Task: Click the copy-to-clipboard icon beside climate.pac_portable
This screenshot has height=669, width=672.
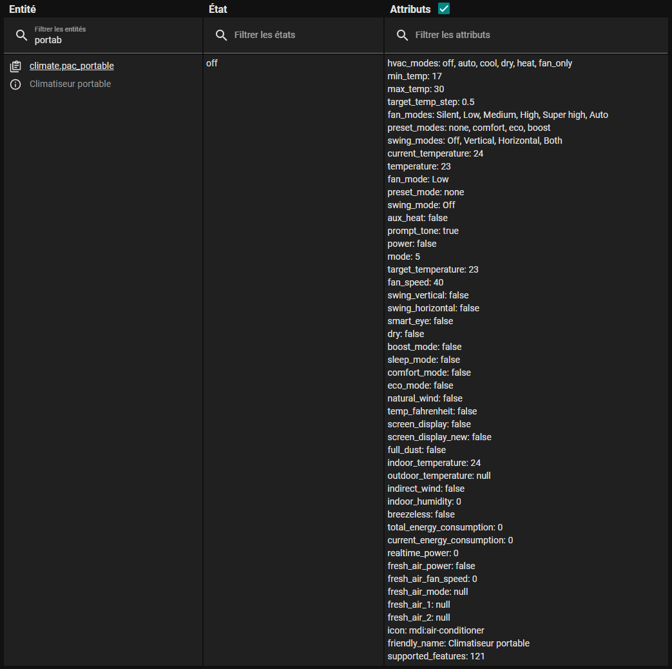Action: point(16,66)
